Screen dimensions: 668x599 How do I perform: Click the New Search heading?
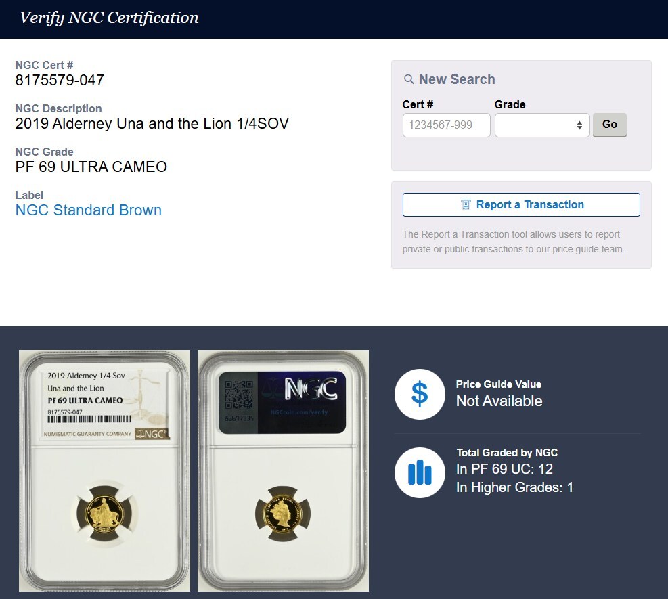click(457, 79)
